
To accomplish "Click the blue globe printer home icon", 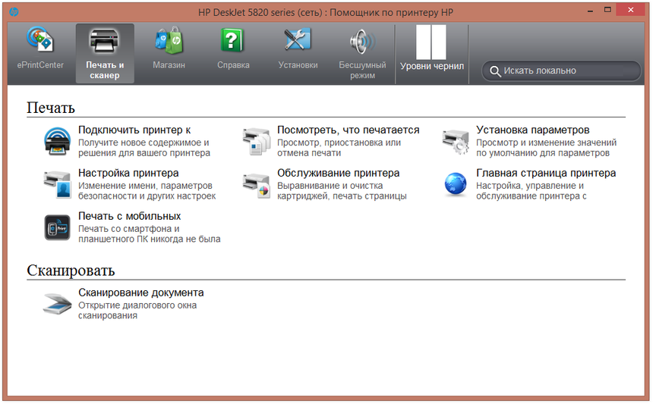I will click(455, 184).
